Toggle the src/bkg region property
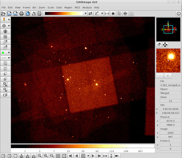The width and height of the screenshot is (182, 158). coord(5,63)
